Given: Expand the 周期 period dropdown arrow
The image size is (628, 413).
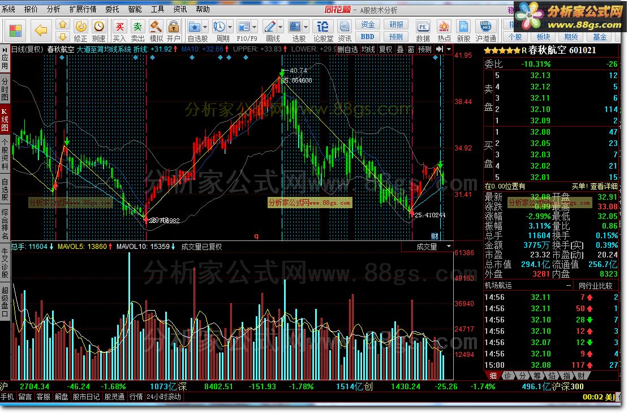Looking at the screenshot, I should (x=230, y=27).
